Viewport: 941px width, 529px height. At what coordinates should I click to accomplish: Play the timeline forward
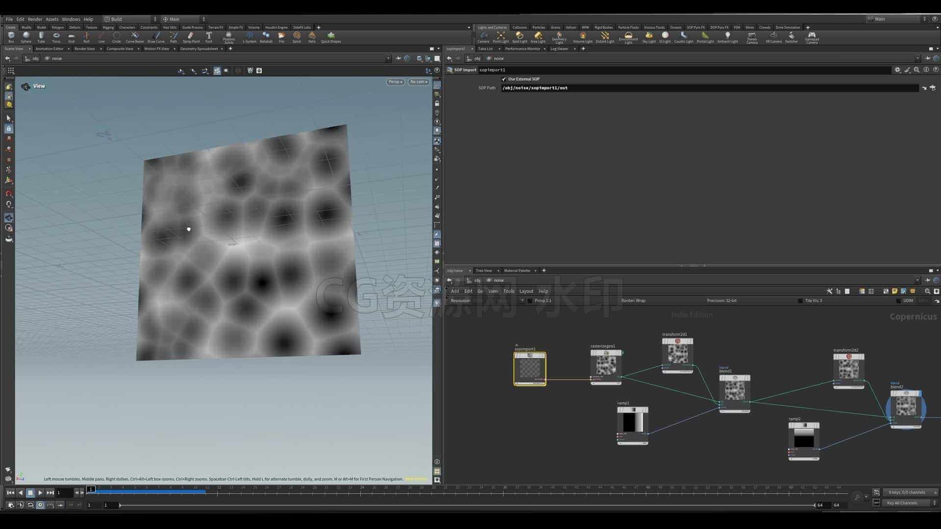40,492
